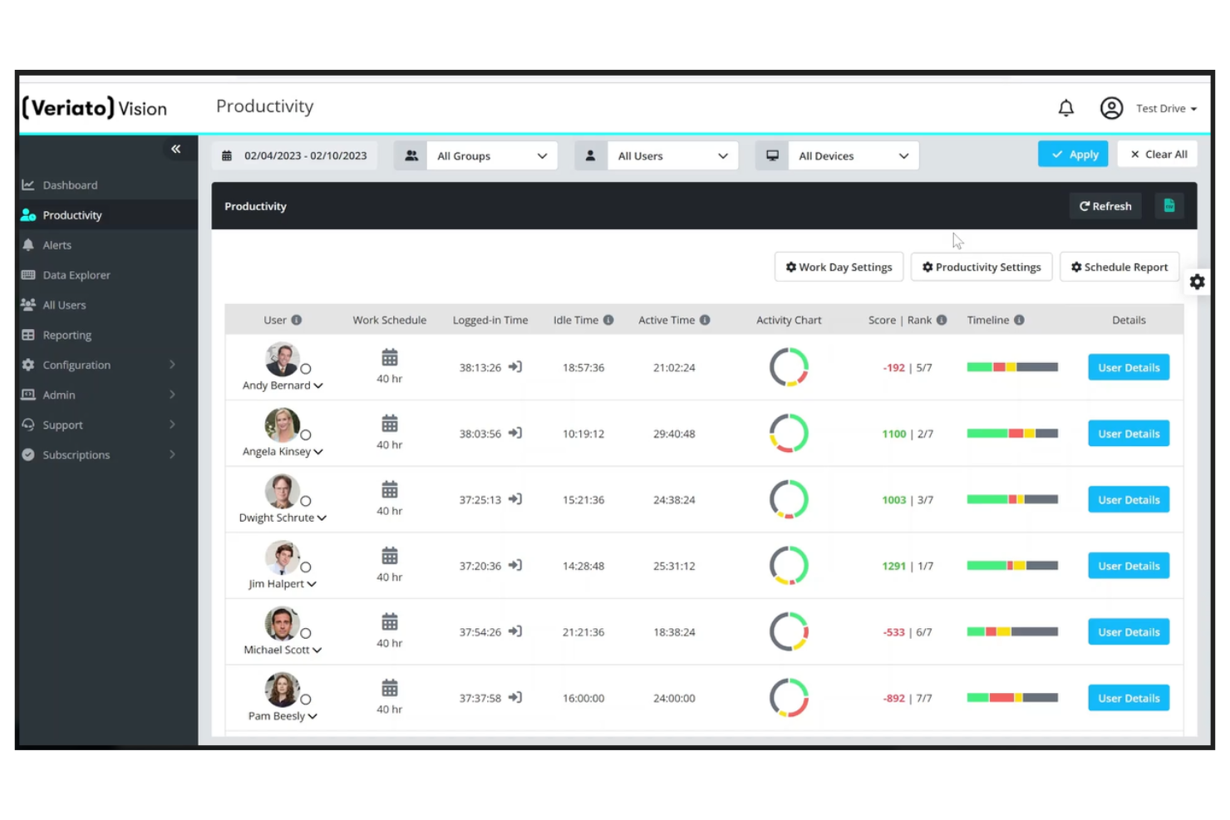Expand Pam Beesly's user dropdown
Image resolution: width=1230 pixels, height=820 pixels.
pyautogui.click(x=312, y=716)
